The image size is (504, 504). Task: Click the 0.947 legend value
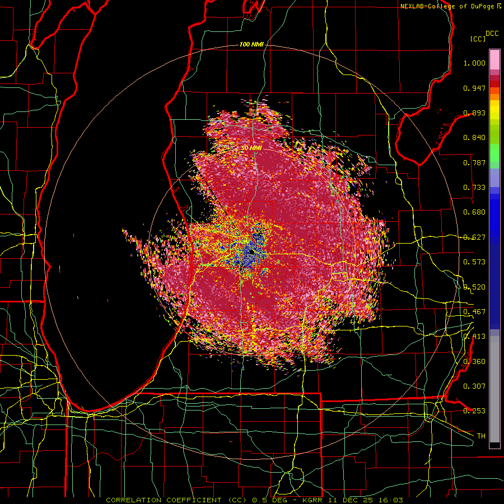[x=474, y=88]
